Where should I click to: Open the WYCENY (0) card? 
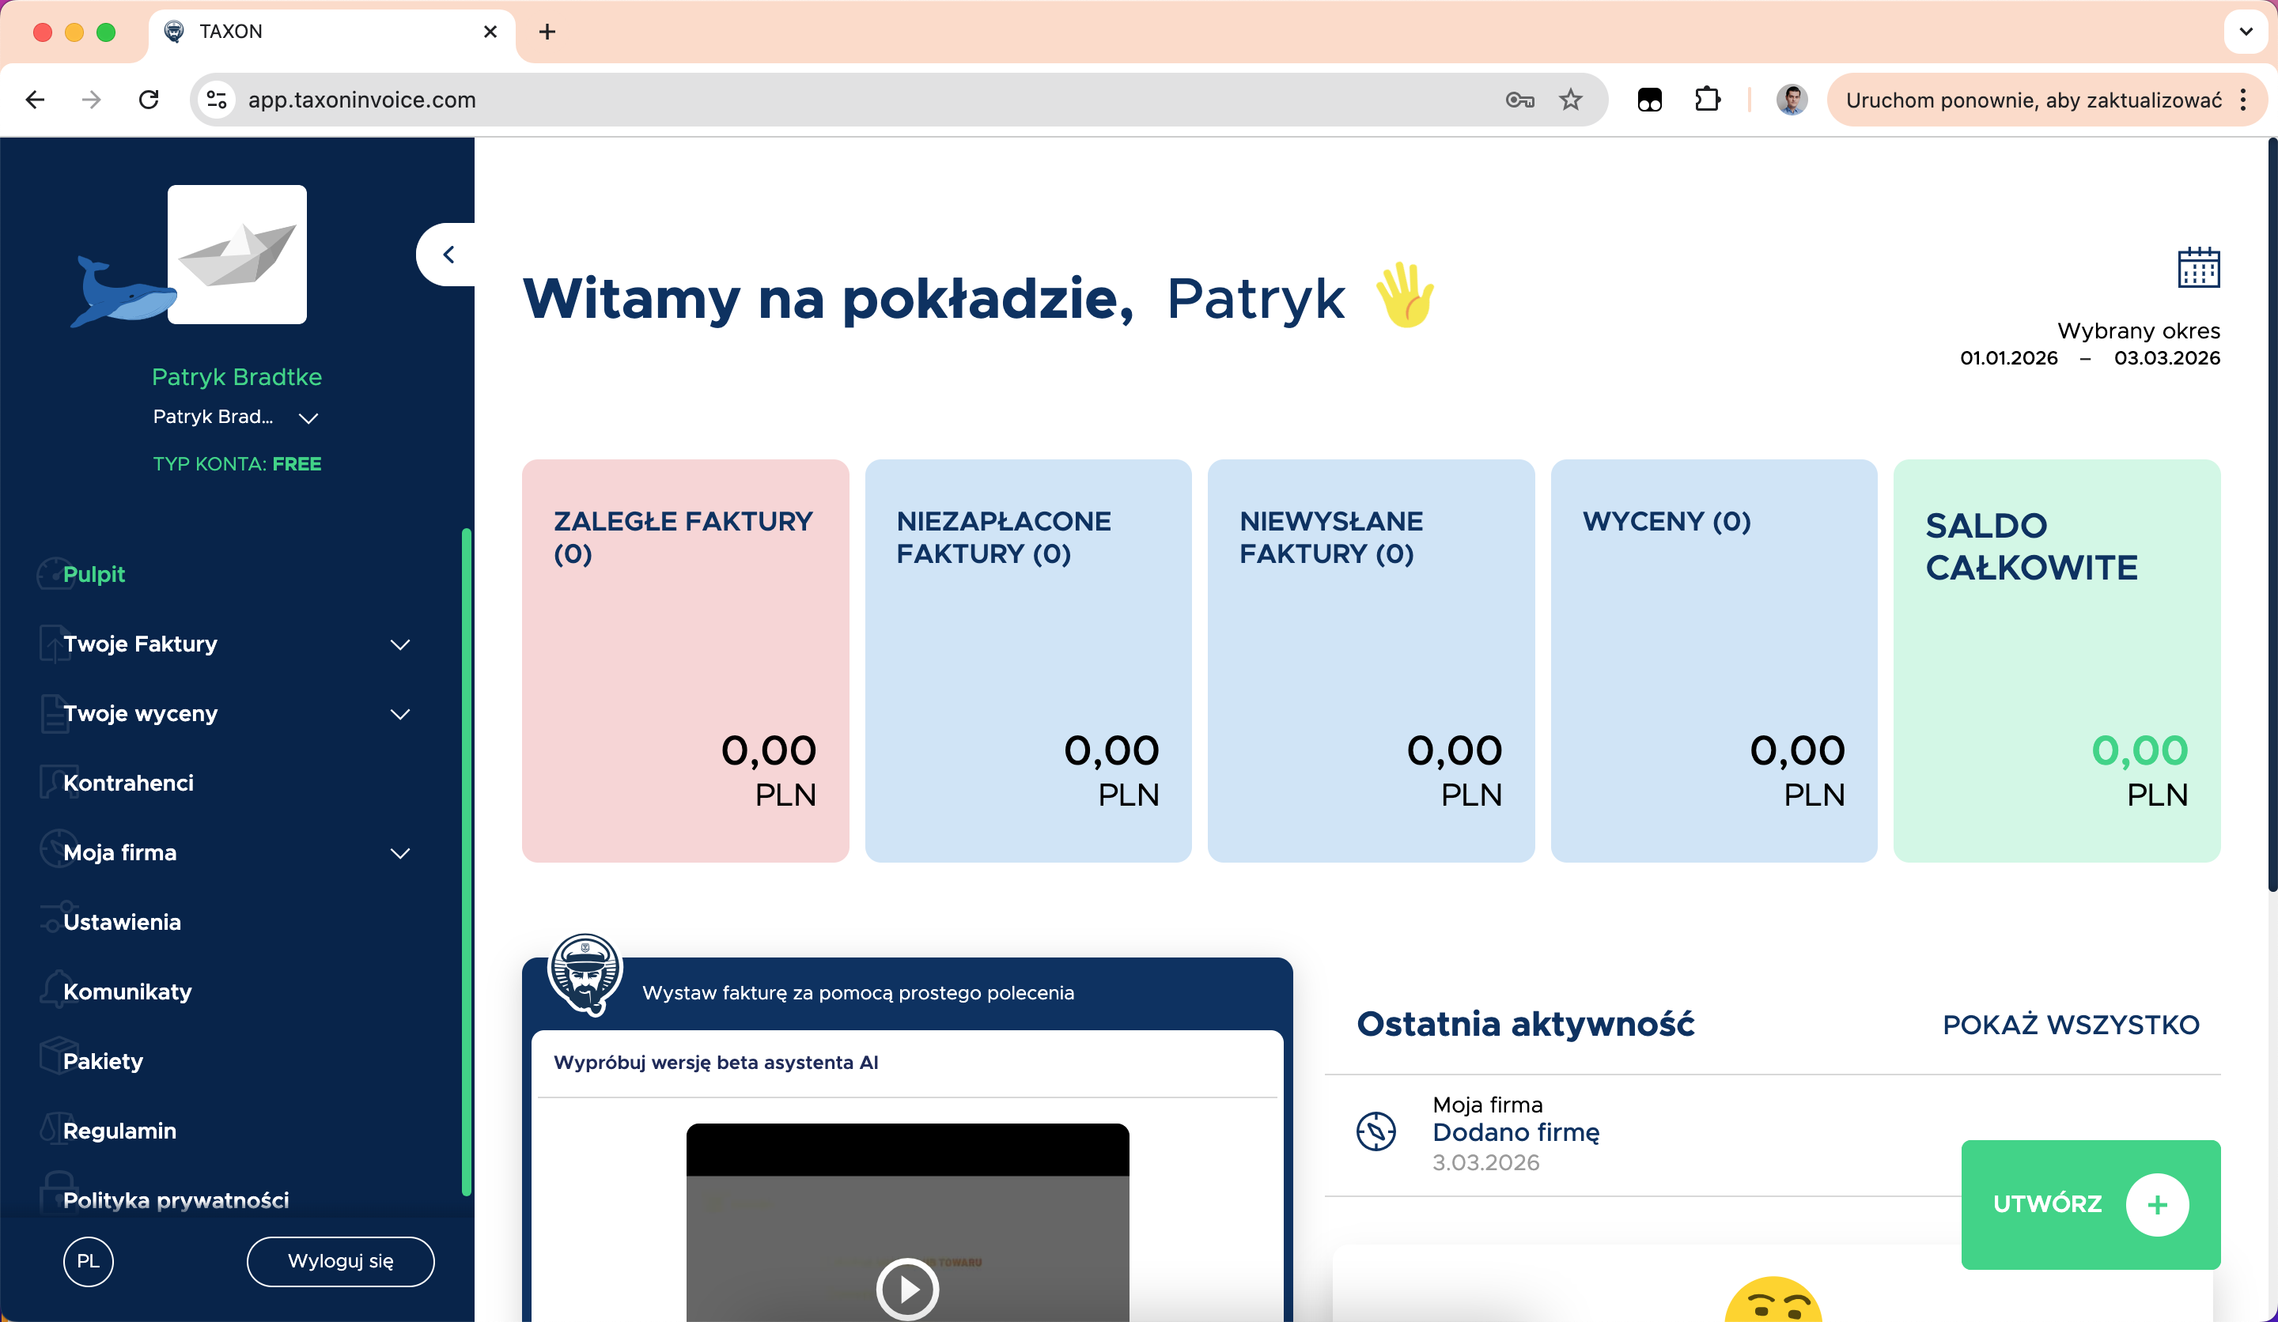tap(1714, 660)
